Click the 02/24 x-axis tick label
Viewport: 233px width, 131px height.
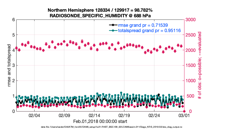pos(154,115)
